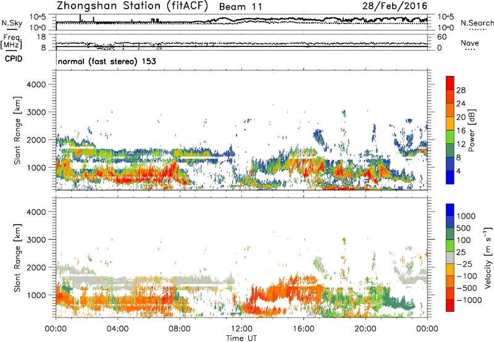Click the 'Velocity [m s-1]' colorbar label

488,257
